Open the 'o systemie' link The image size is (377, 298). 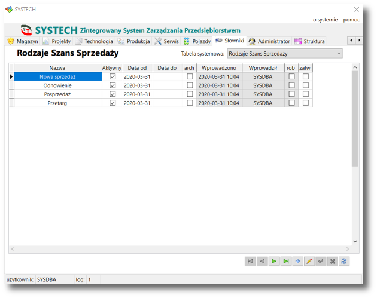(x=325, y=20)
